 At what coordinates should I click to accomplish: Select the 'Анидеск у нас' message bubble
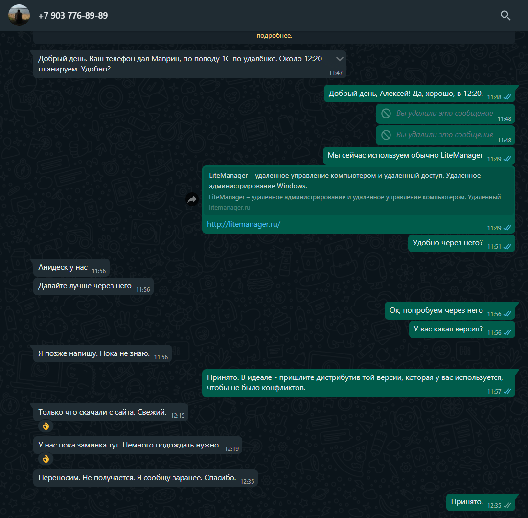71,268
